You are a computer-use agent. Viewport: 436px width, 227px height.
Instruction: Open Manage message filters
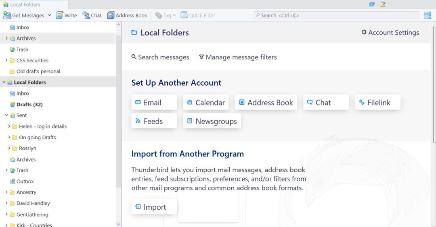click(x=237, y=57)
